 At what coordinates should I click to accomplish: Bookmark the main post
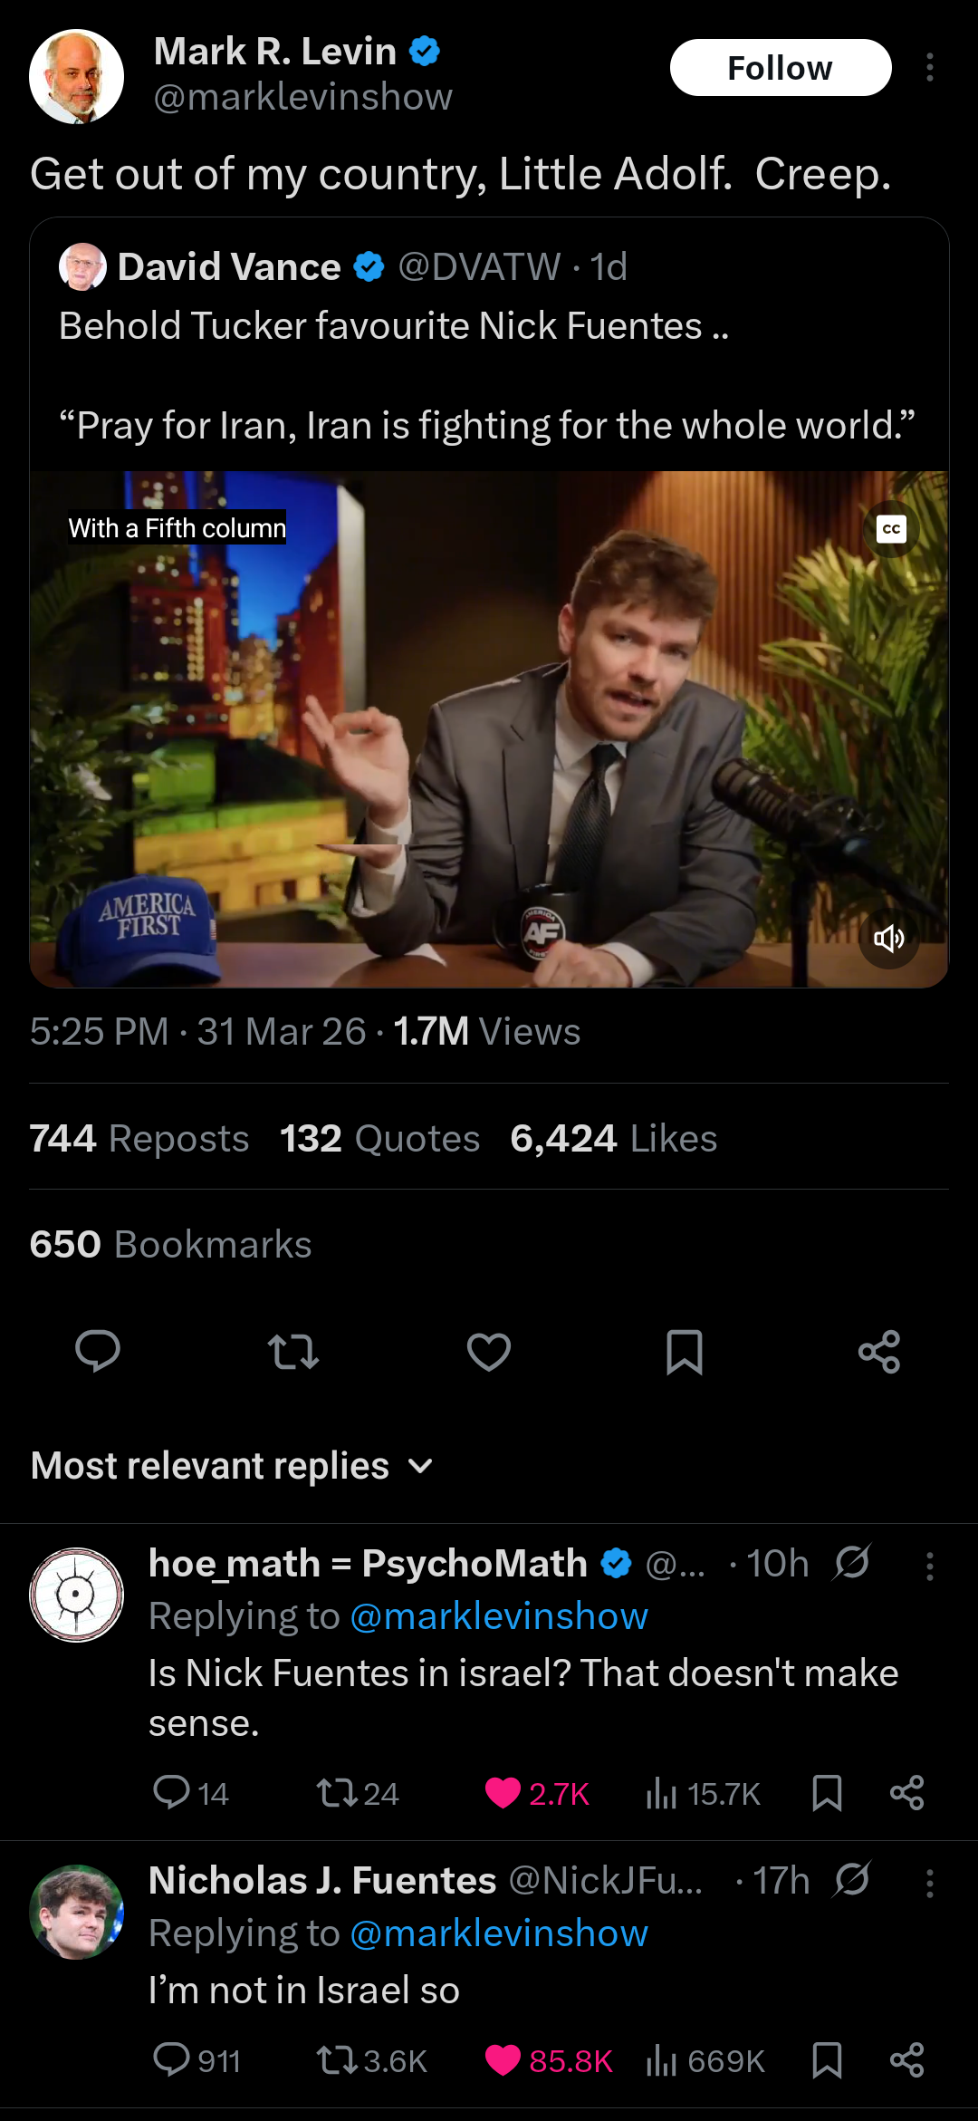click(685, 1351)
